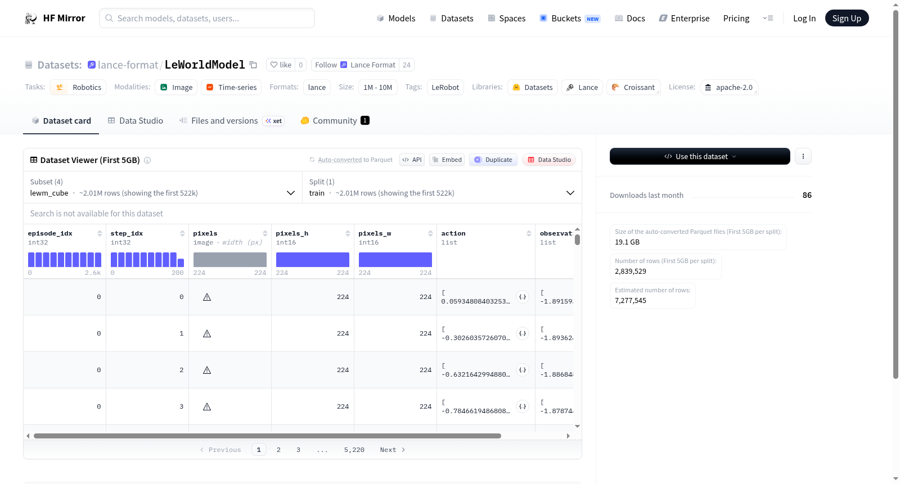Open Enterprise in the top navigation
The width and height of the screenshot is (900, 484).
point(685,18)
